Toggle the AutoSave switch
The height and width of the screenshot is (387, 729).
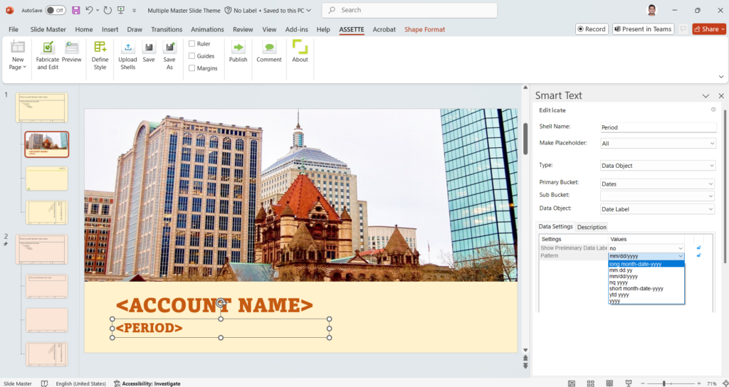pos(56,10)
